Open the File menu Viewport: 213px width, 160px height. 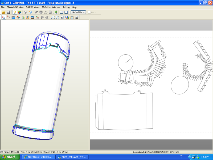pyautogui.click(x=3, y=7)
